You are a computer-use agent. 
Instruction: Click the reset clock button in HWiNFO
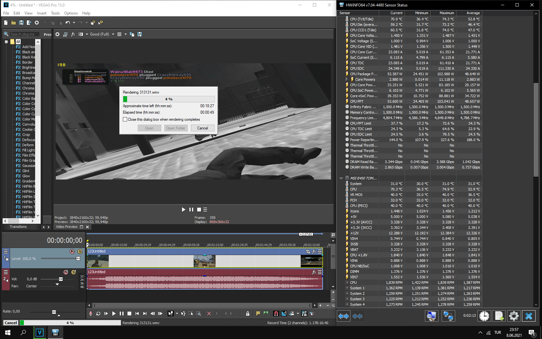pos(484,316)
